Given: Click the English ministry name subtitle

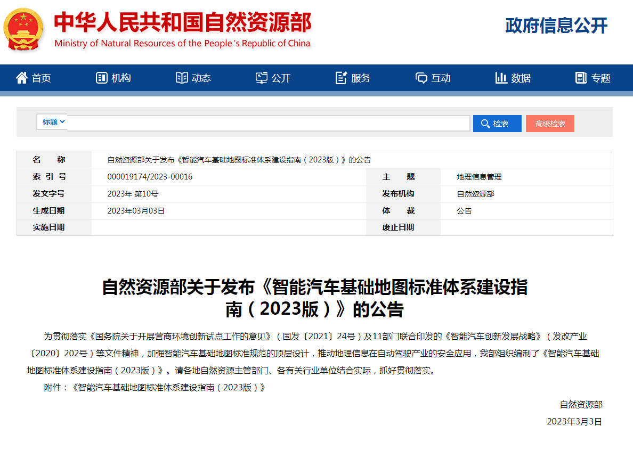Looking at the screenshot, I should pos(182,43).
